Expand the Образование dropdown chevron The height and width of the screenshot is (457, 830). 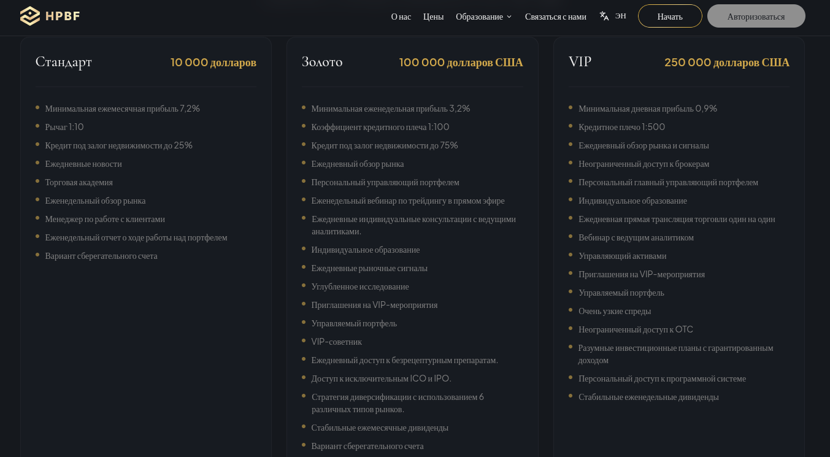coord(509,17)
